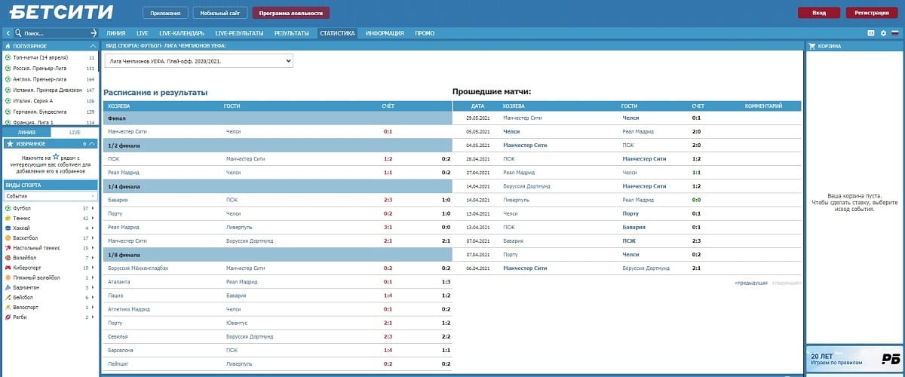Open the Live-календарь menu item

pyautogui.click(x=181, y=33)
